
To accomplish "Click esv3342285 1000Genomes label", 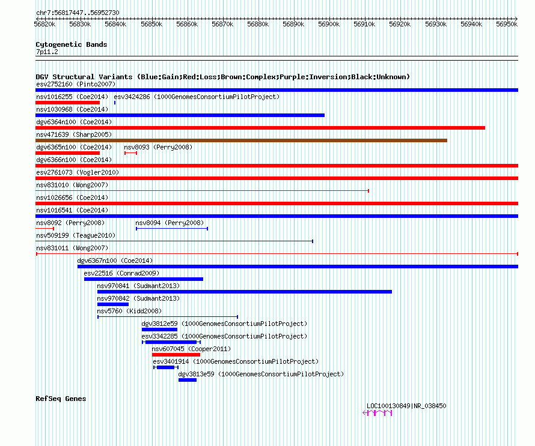I will (x=224, y=336).
